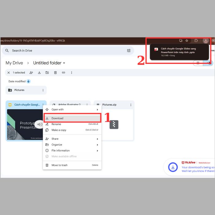
Task: Choose Move to trash in context menu
Action: click(72, 165)
